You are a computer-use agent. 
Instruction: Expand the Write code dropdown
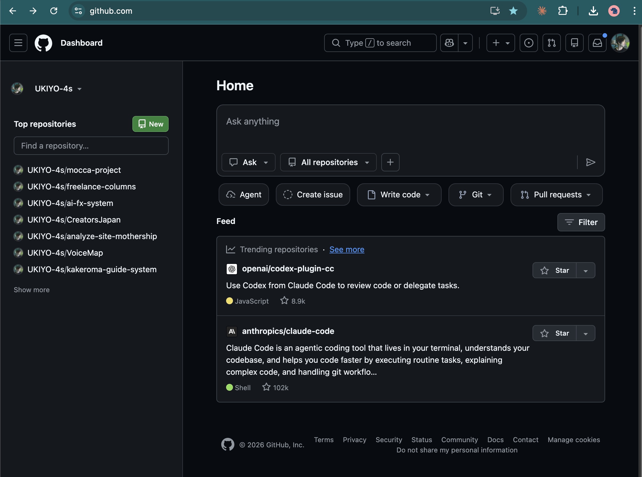(x=399, y=195)
